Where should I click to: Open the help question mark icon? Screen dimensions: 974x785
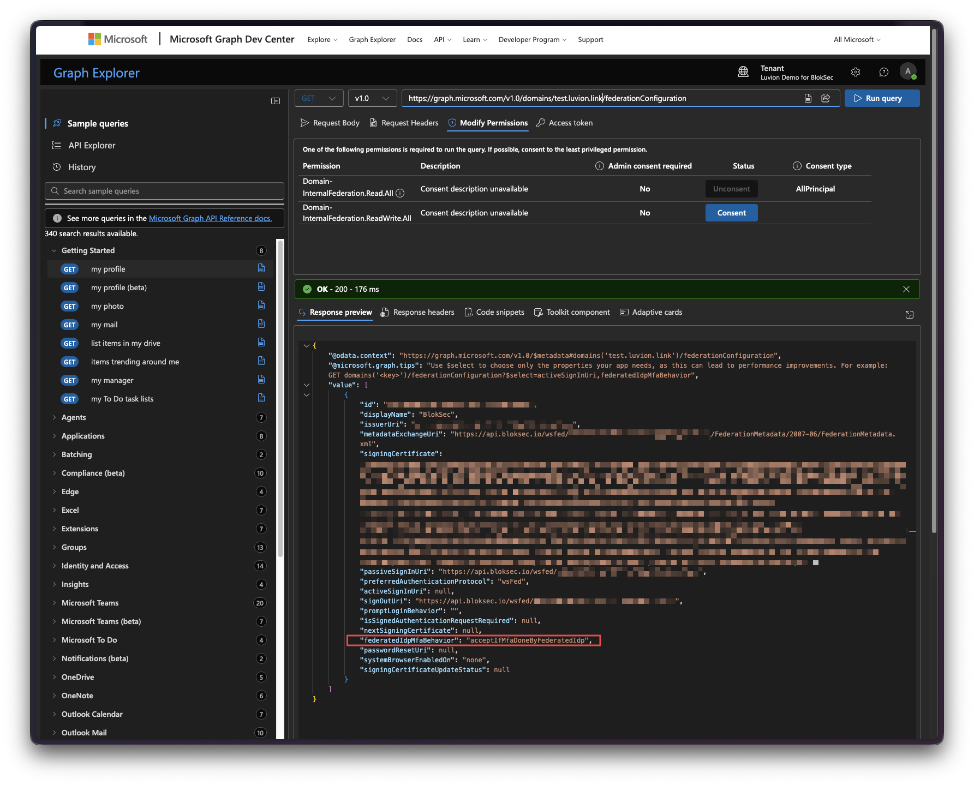pyautogui.click(x=884, y=72)
